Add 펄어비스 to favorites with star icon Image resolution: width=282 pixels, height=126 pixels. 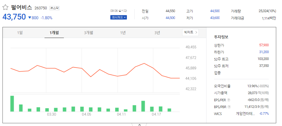[6, 7]
